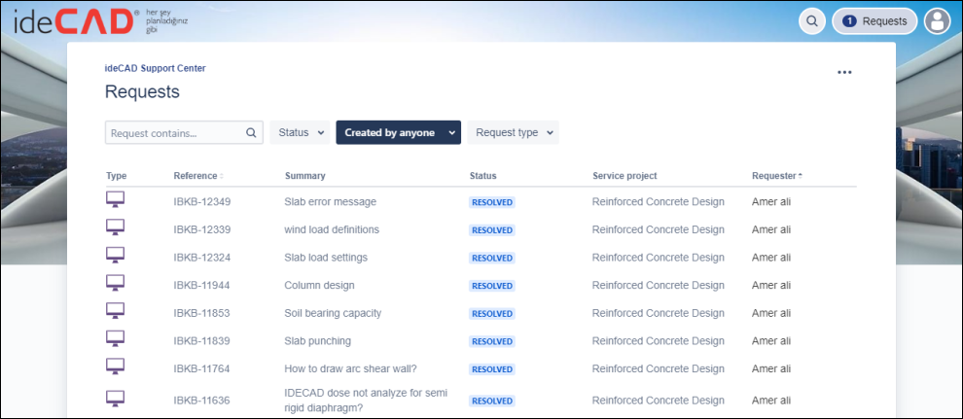Click monitor type icon for IBKB-11944

116,284
